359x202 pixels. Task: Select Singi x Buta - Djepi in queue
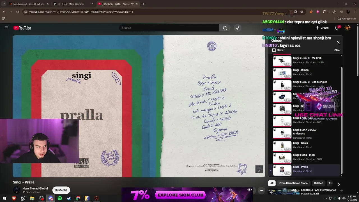pos(306,158)
